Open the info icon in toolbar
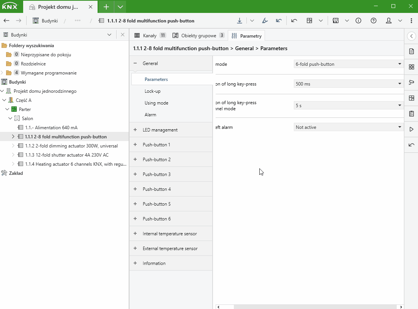The height and width of the screenshot is (309, 418). point(358,21)
